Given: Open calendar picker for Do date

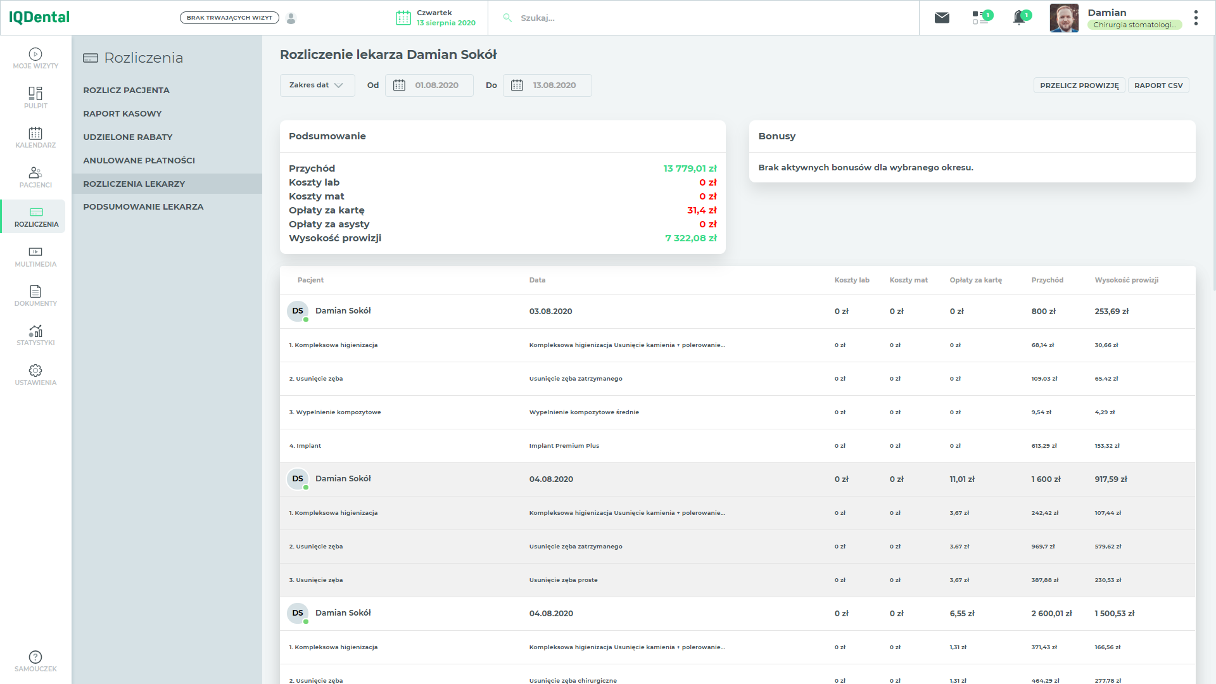Looking at the screenshot, I should (x=517, y=85).
